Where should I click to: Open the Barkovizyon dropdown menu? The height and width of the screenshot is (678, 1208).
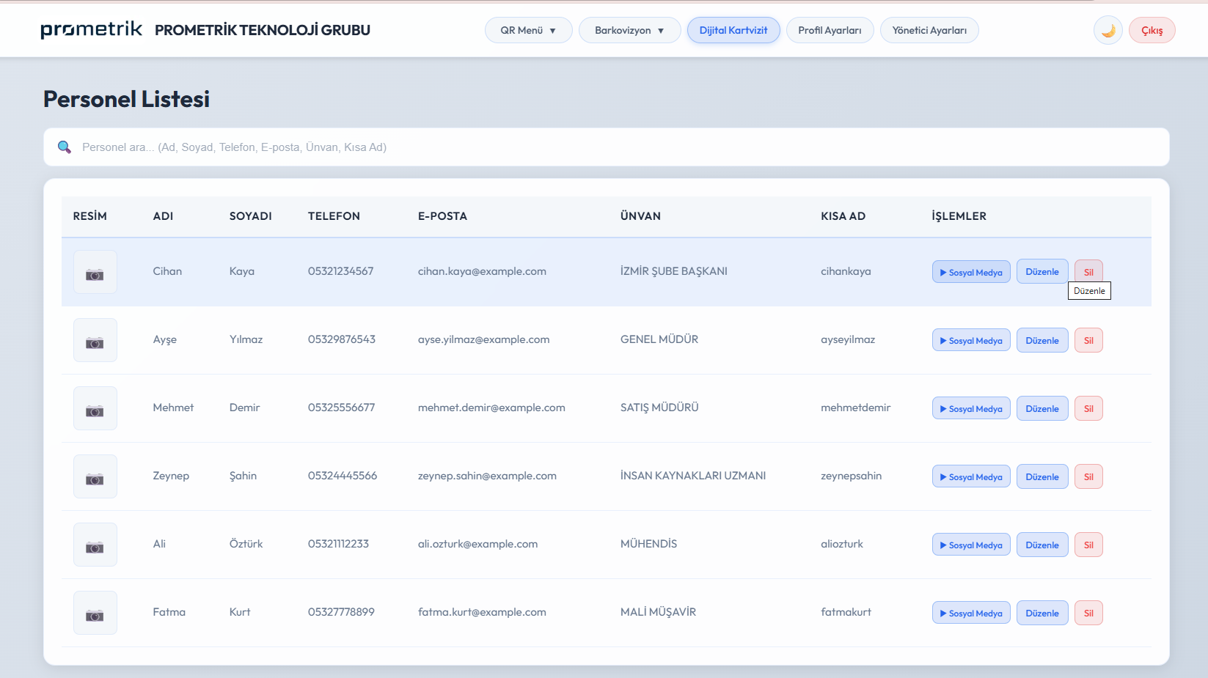[x=629, y=30]
